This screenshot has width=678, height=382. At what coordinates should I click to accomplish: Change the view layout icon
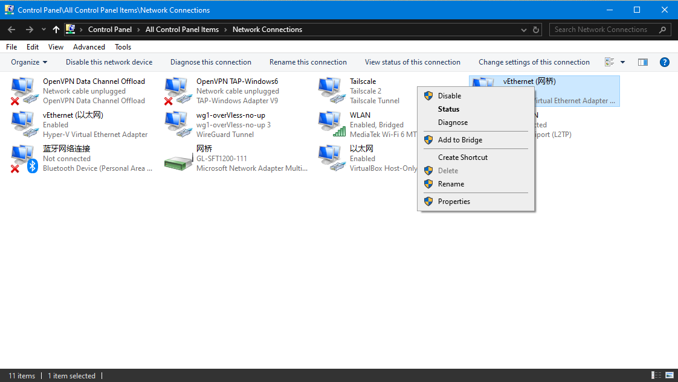click(x=609, y=62)
